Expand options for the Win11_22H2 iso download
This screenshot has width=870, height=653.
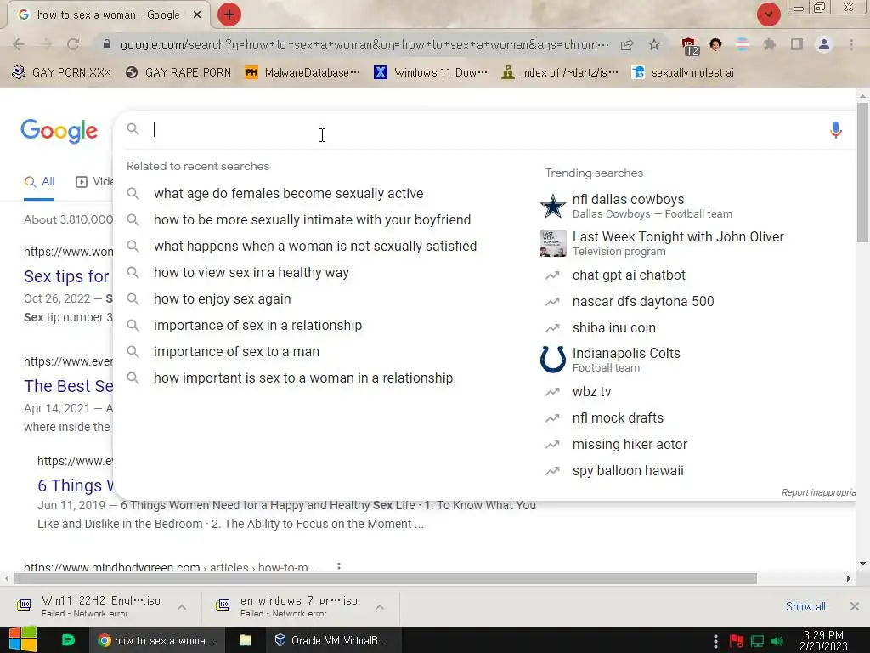pyautogui.click(x=182, y=607)
